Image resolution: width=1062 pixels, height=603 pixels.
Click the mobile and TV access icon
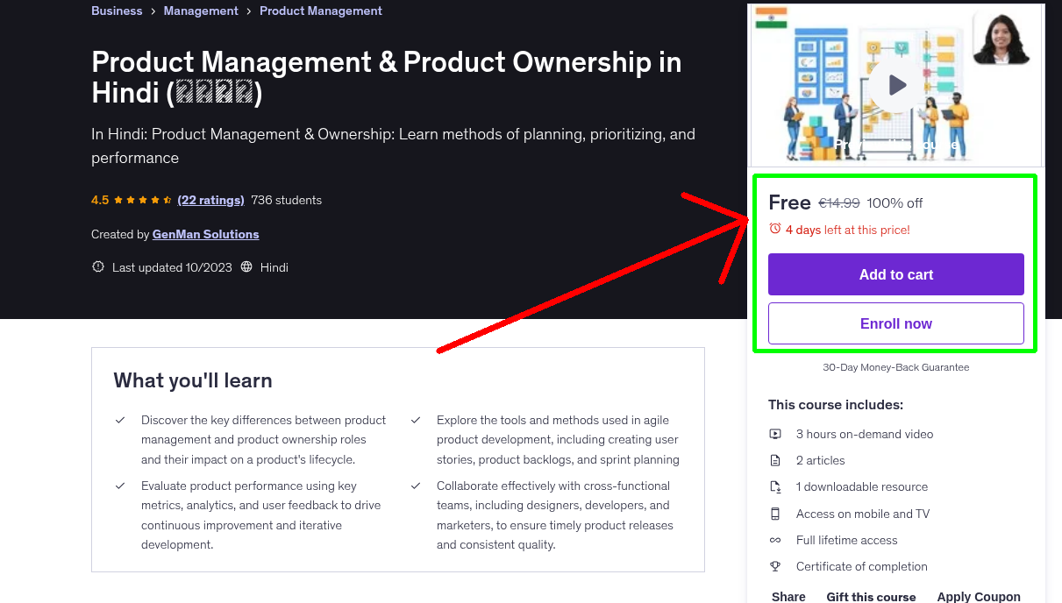pos(775,514)
